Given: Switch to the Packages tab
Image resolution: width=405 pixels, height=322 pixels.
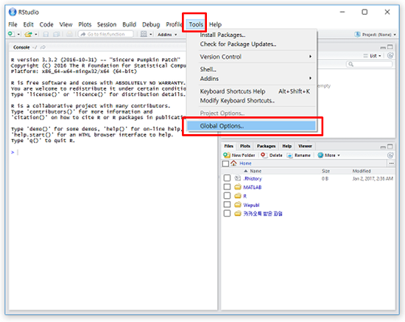Looking at the screenshot, I should (x=266, y=146).
